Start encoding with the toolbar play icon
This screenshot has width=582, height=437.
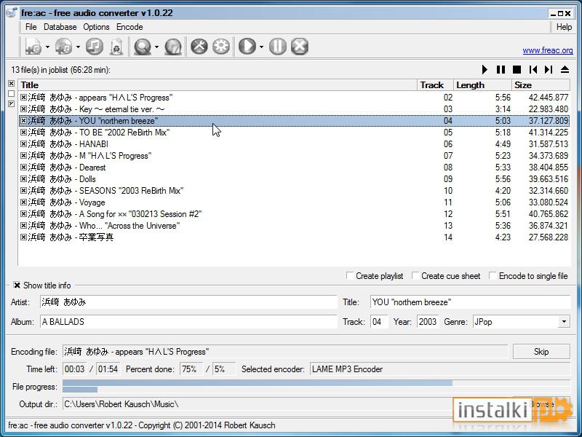(247, 47)
